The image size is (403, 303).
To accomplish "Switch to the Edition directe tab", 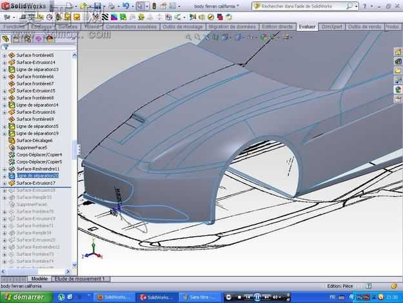I will tap(277, 26).
